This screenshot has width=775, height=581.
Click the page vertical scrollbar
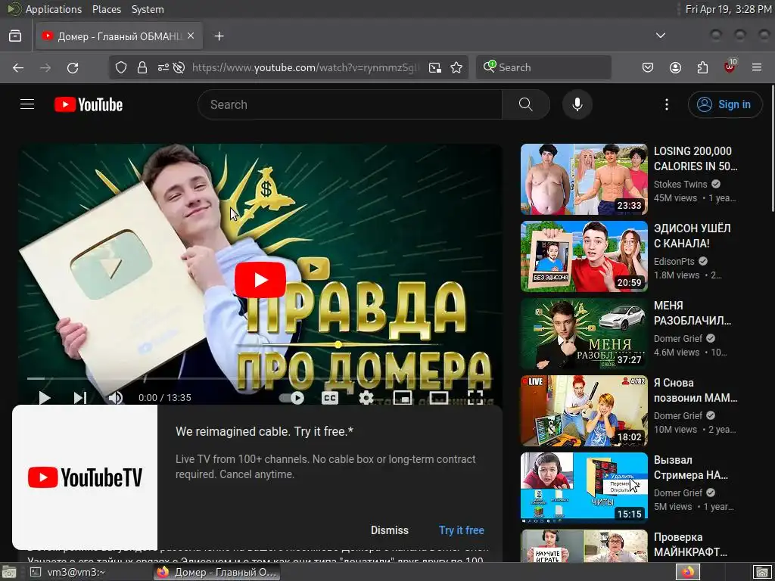pos(772,148)
